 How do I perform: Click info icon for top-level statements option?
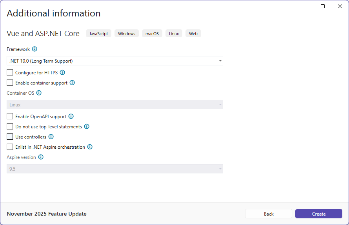click(87, 126)
